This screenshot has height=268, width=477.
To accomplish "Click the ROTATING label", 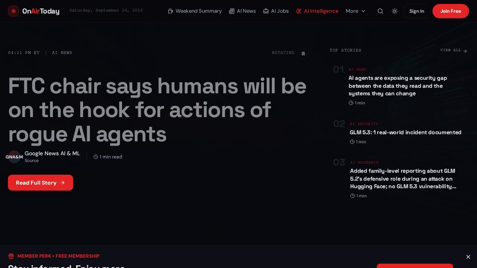I will coord(283,53).
